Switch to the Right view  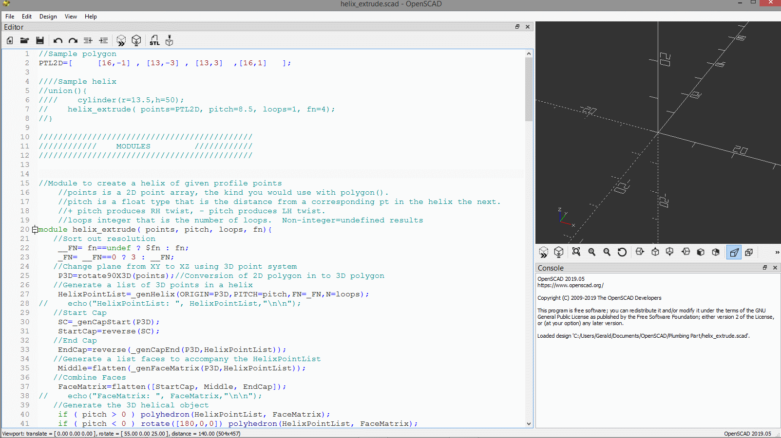(640, 252)
